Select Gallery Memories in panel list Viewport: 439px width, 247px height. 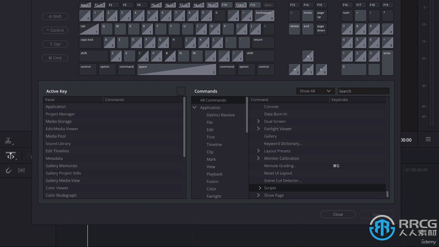pyautogui.click(x=61, y=166)
